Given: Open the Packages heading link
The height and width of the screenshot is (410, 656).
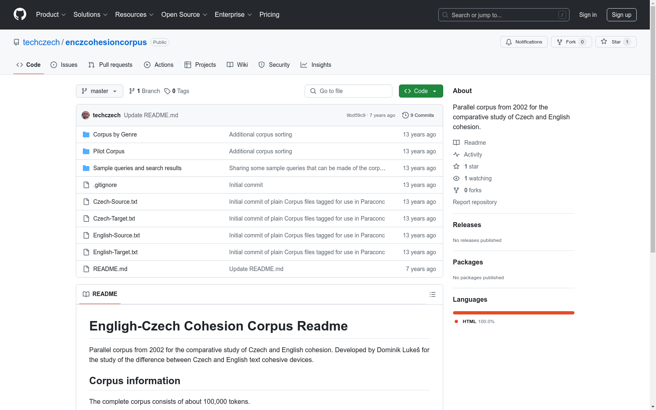Looking at the screenshot, I should [x=468, y=262].
